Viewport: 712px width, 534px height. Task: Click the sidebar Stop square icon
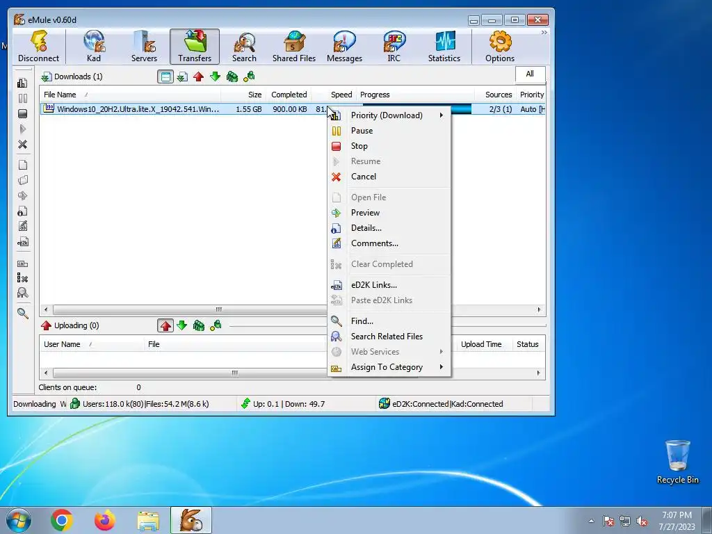22,113
